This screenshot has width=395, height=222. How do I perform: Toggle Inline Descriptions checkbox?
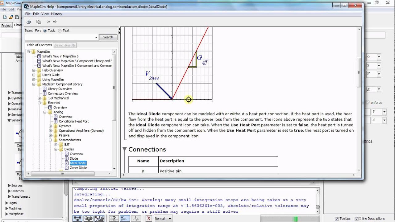click(356, 219)
